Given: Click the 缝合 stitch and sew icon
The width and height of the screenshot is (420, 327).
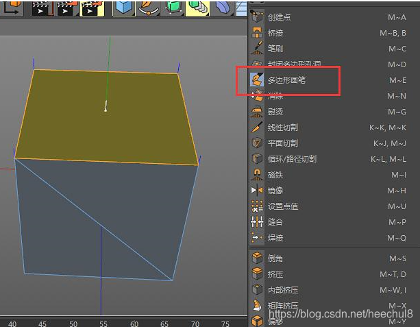Looking at the screenshot, I should [x=257, y=222].
